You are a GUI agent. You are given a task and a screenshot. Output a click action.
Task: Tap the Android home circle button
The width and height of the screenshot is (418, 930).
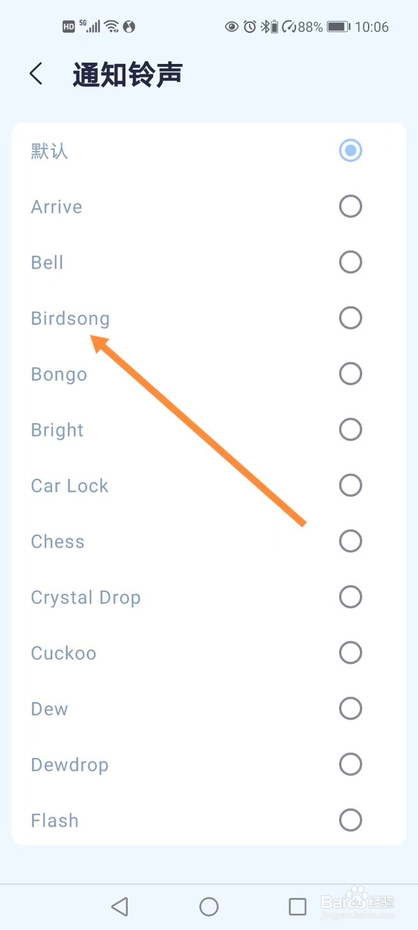coord(209,907)
